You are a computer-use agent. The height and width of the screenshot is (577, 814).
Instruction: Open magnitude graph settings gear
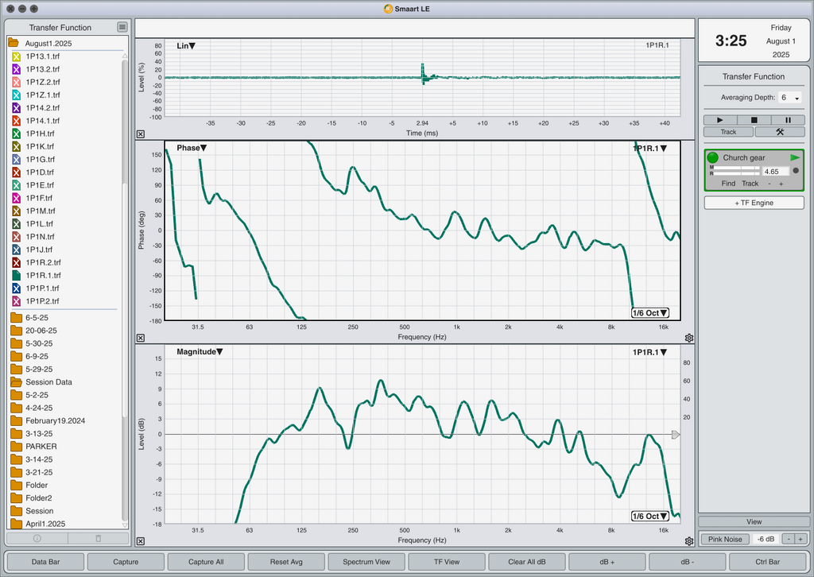(x=688, y=542)
